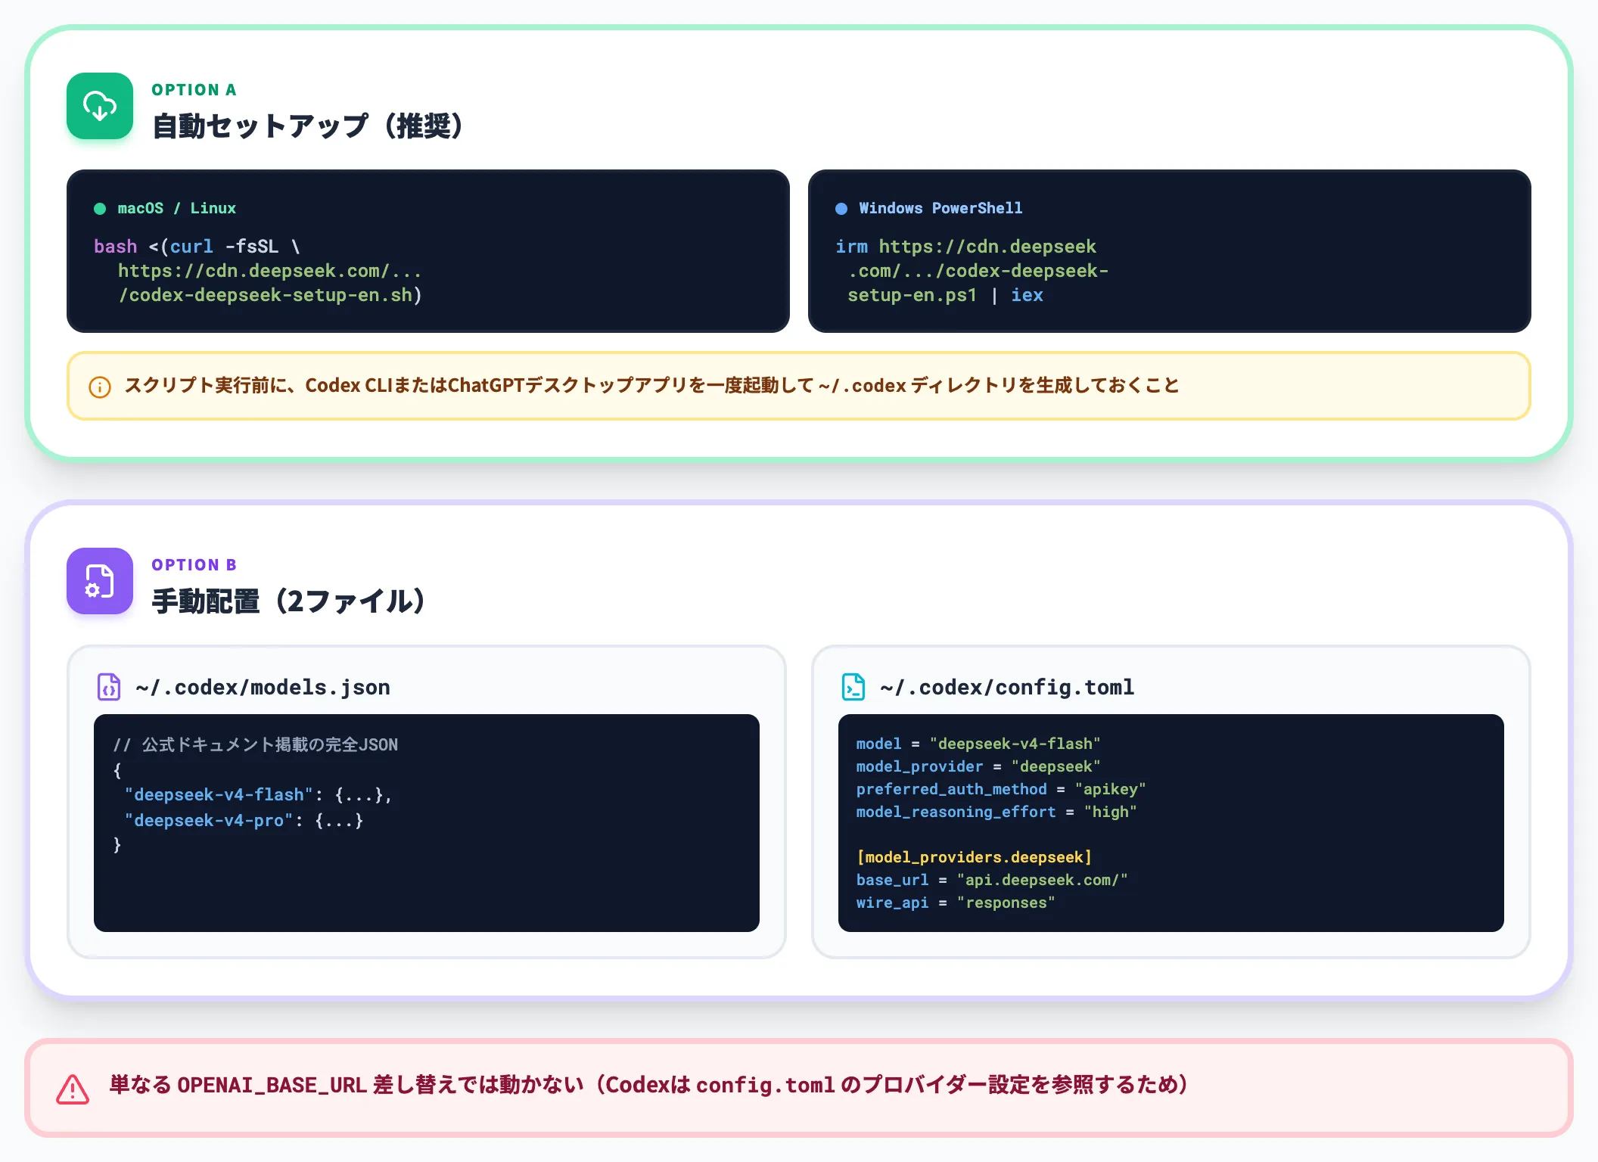Image resolution: width=1598 pixels, height=1162 pixels.
Task: Click the "deepseek-v4-flash": {...} JSON line
Action: 258,795
